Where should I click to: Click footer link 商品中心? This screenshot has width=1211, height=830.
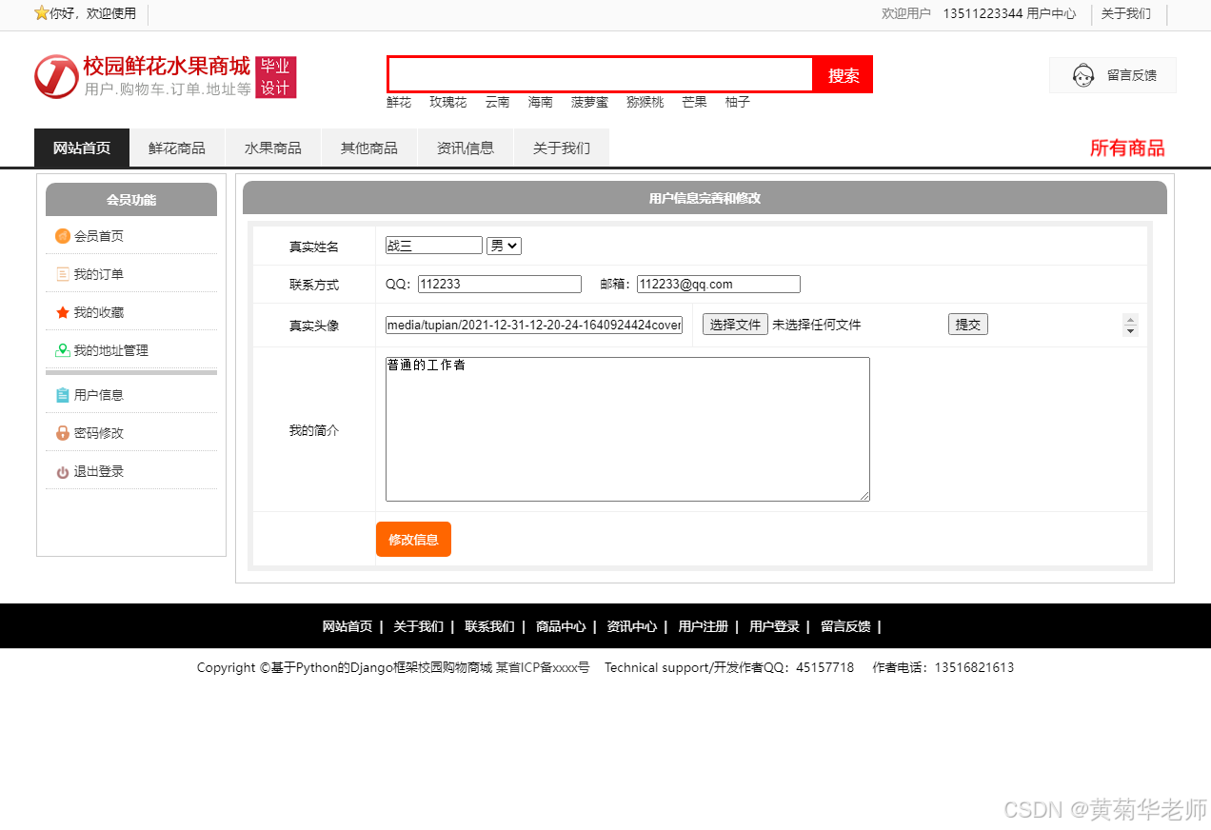pos(561,626)
